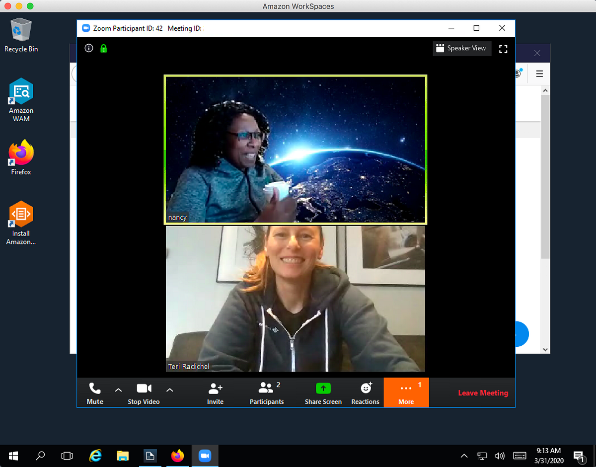Viewport: 596px width, 467px height.
Task: Open Firefox desktop shortcut
Action: pos(21,158)
